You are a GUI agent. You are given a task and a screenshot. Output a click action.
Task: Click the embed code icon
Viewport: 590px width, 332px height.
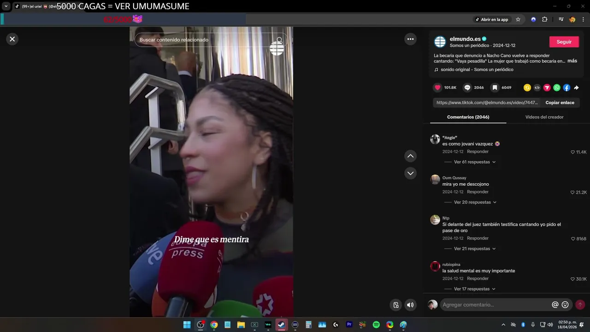537,88
